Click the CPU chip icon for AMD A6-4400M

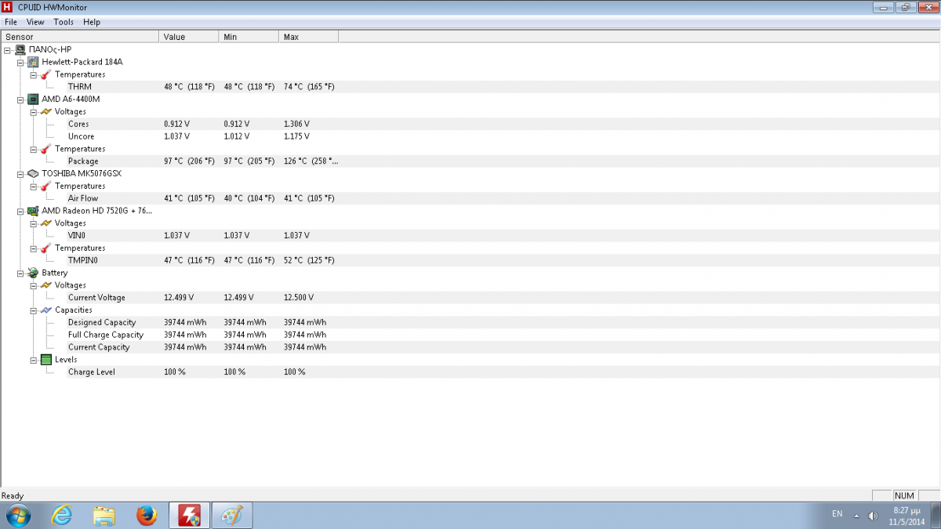pyautogui.click(x=33, y=100)
